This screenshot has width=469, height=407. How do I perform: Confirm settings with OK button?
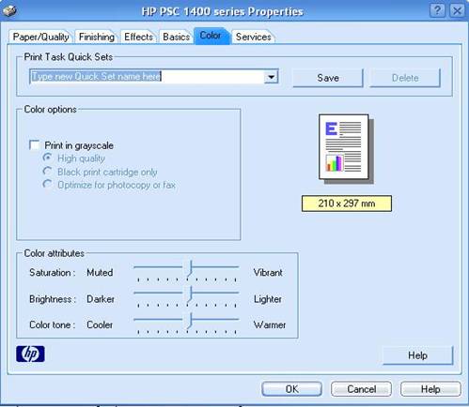point(291,389)
